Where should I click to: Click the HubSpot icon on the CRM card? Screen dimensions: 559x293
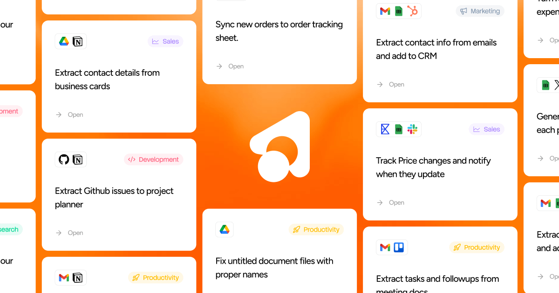(x=412, y=11)
